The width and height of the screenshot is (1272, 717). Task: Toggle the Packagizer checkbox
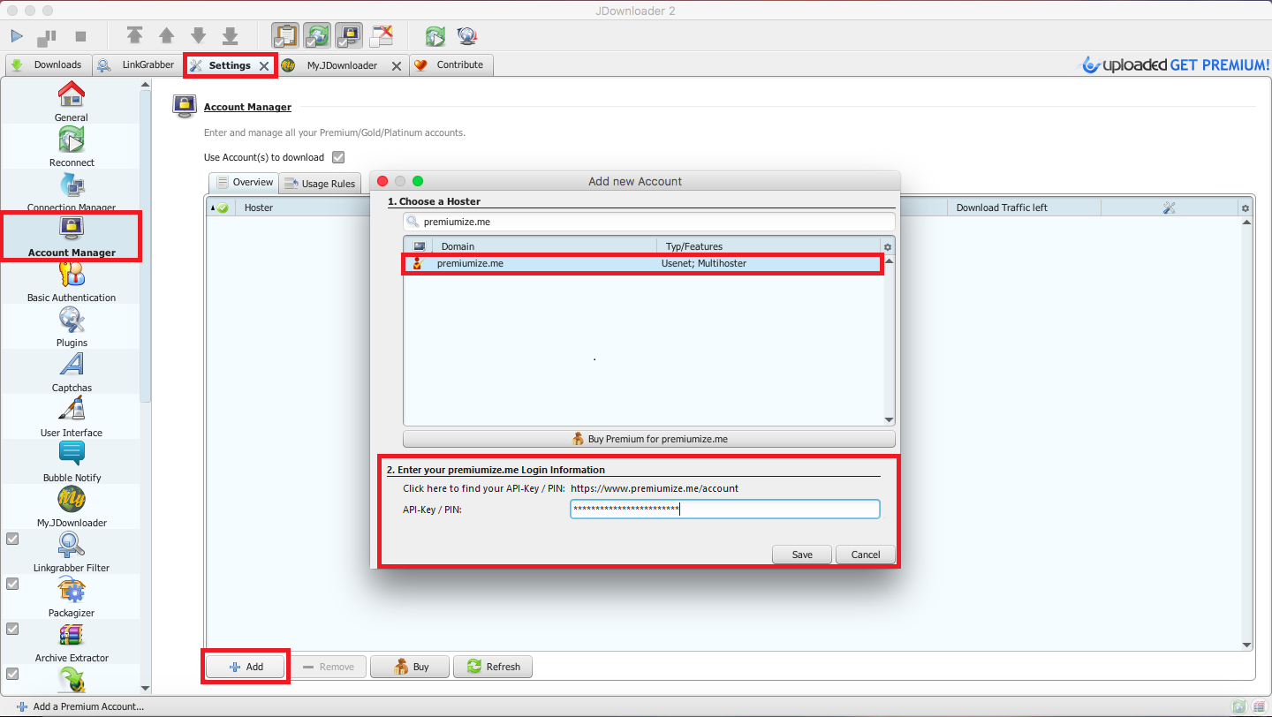[12, 584]
